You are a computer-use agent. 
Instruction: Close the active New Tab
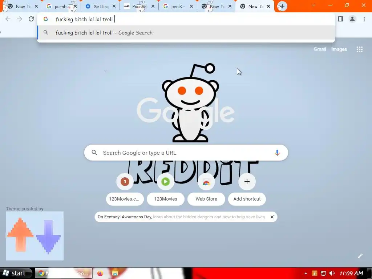tap(268, 7)
